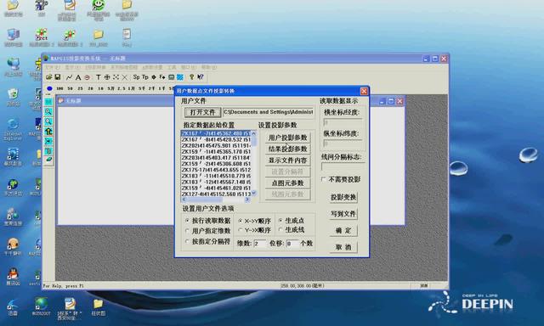544x326 pixels.
Task: Select the Y->X顺序 radio option
Action: 241,230
